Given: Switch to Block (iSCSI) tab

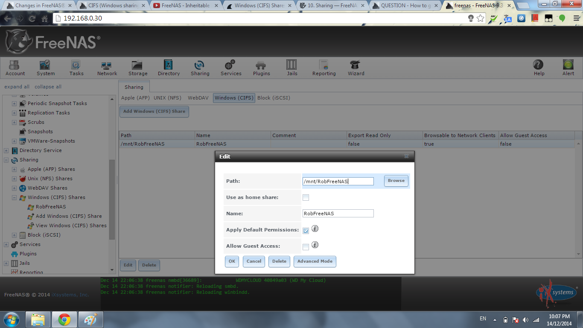Looking at the screenshot, I should pos(274,98).
